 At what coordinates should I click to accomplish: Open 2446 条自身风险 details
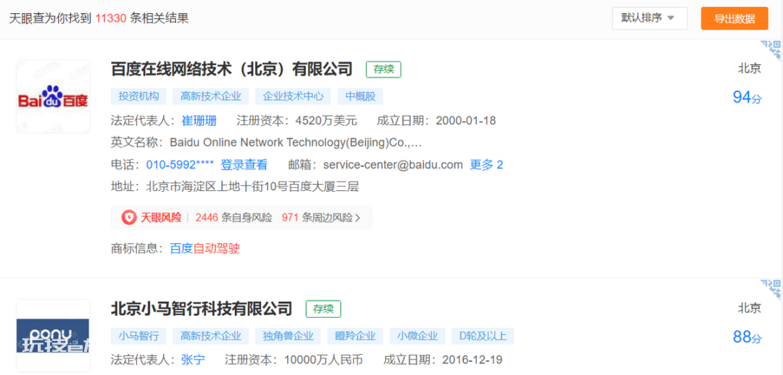pos(233,217)
